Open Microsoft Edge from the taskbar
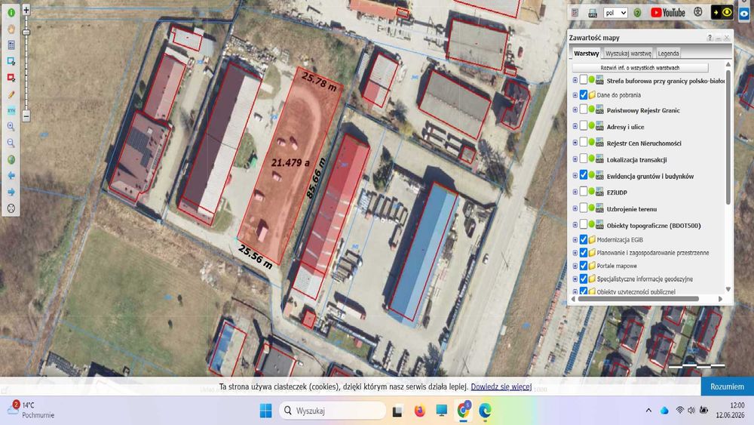754x425 pixels. (485, 411)
